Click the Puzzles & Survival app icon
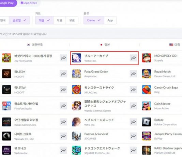The height and width of the screenshot is (157, 182). (x=76, y=136)
